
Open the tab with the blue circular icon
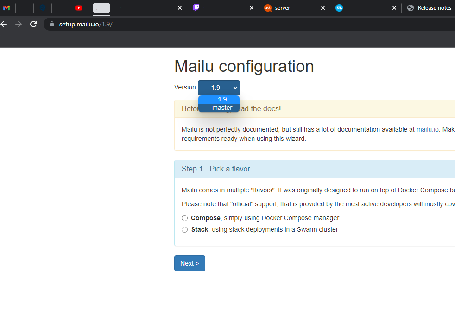[x=339, y=7]
